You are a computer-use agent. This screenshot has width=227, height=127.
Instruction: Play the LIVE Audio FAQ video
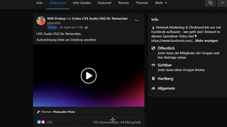[89, 76]
